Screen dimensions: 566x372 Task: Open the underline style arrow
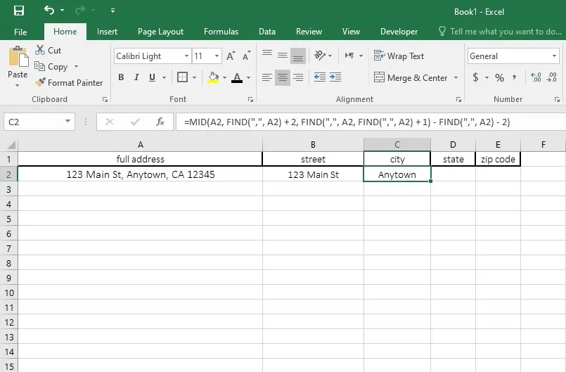click(165, 77)
